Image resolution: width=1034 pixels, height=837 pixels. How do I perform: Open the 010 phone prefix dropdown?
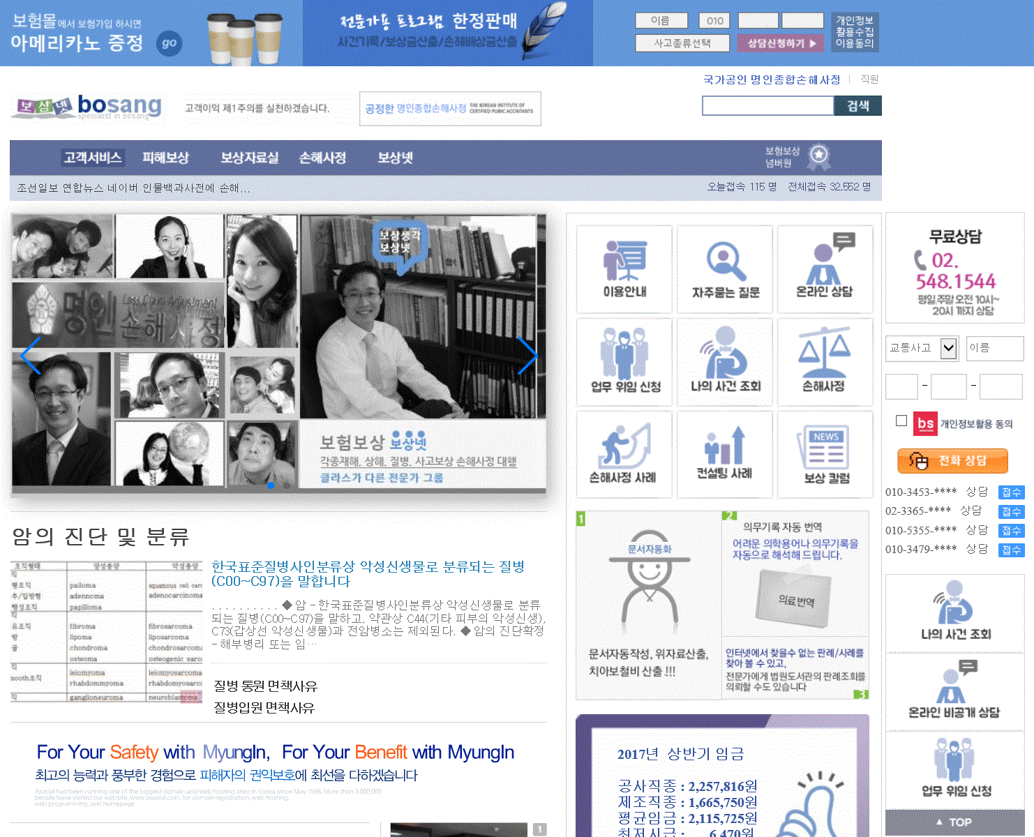714,21
